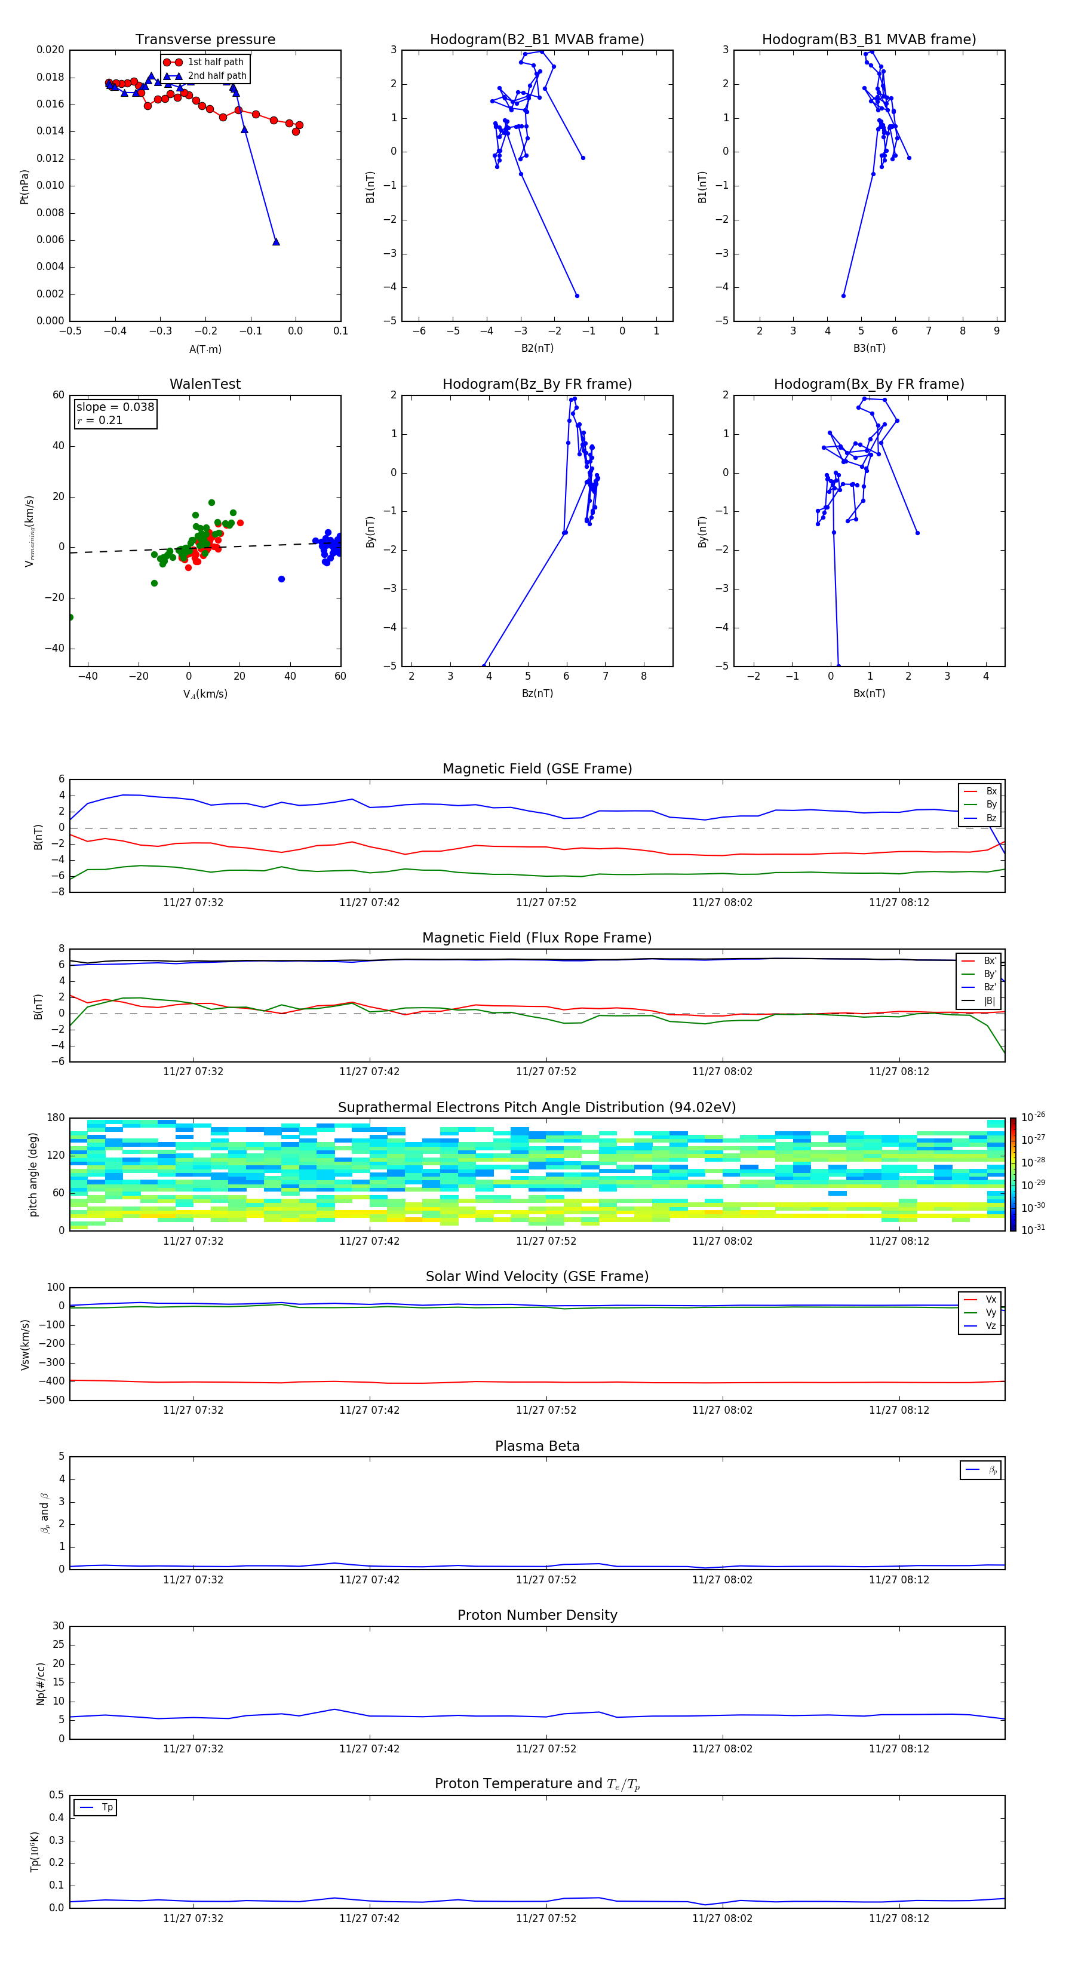Click the "Bz(nT)" x-axis label
This screenshot has width=1075, height=1971.
pyautogui.click(x=537, y=693)
